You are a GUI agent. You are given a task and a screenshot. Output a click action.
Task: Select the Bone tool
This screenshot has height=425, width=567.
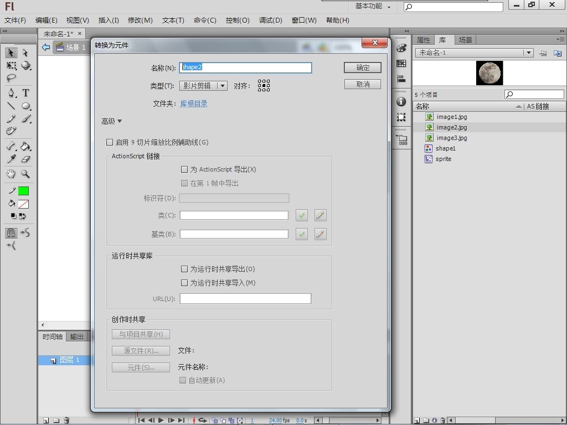click(11, 146)
